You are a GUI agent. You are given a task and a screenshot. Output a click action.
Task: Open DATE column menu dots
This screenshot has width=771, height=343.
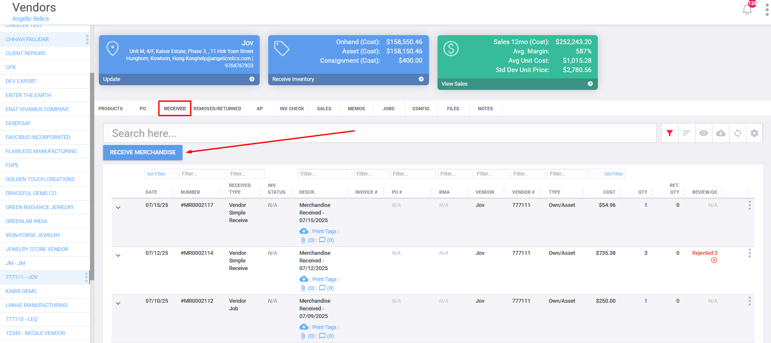[x=173, y=192]
